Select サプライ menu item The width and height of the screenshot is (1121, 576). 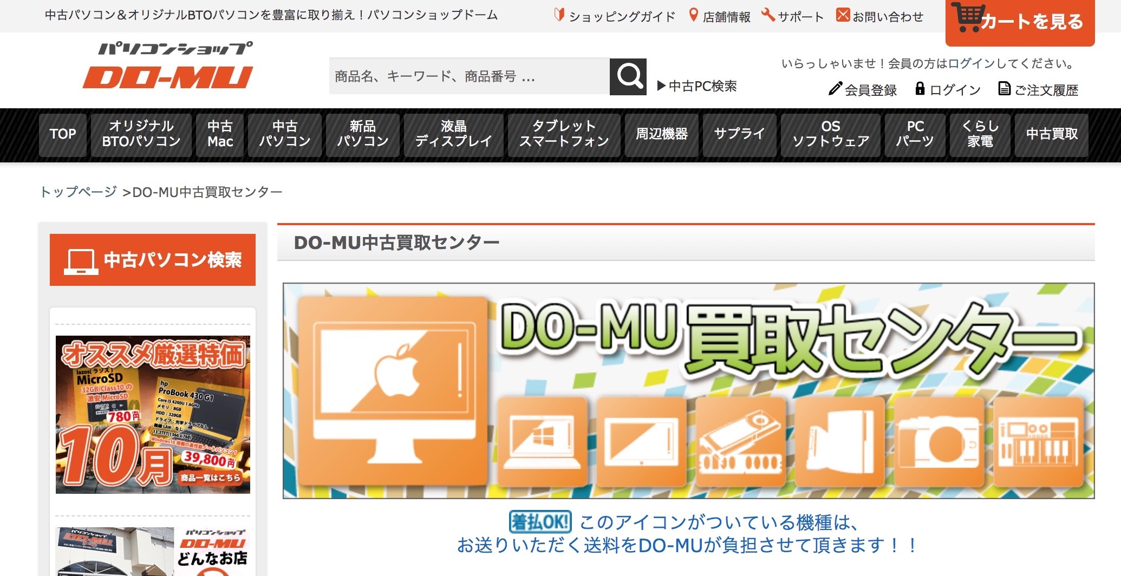coord(740,134)
